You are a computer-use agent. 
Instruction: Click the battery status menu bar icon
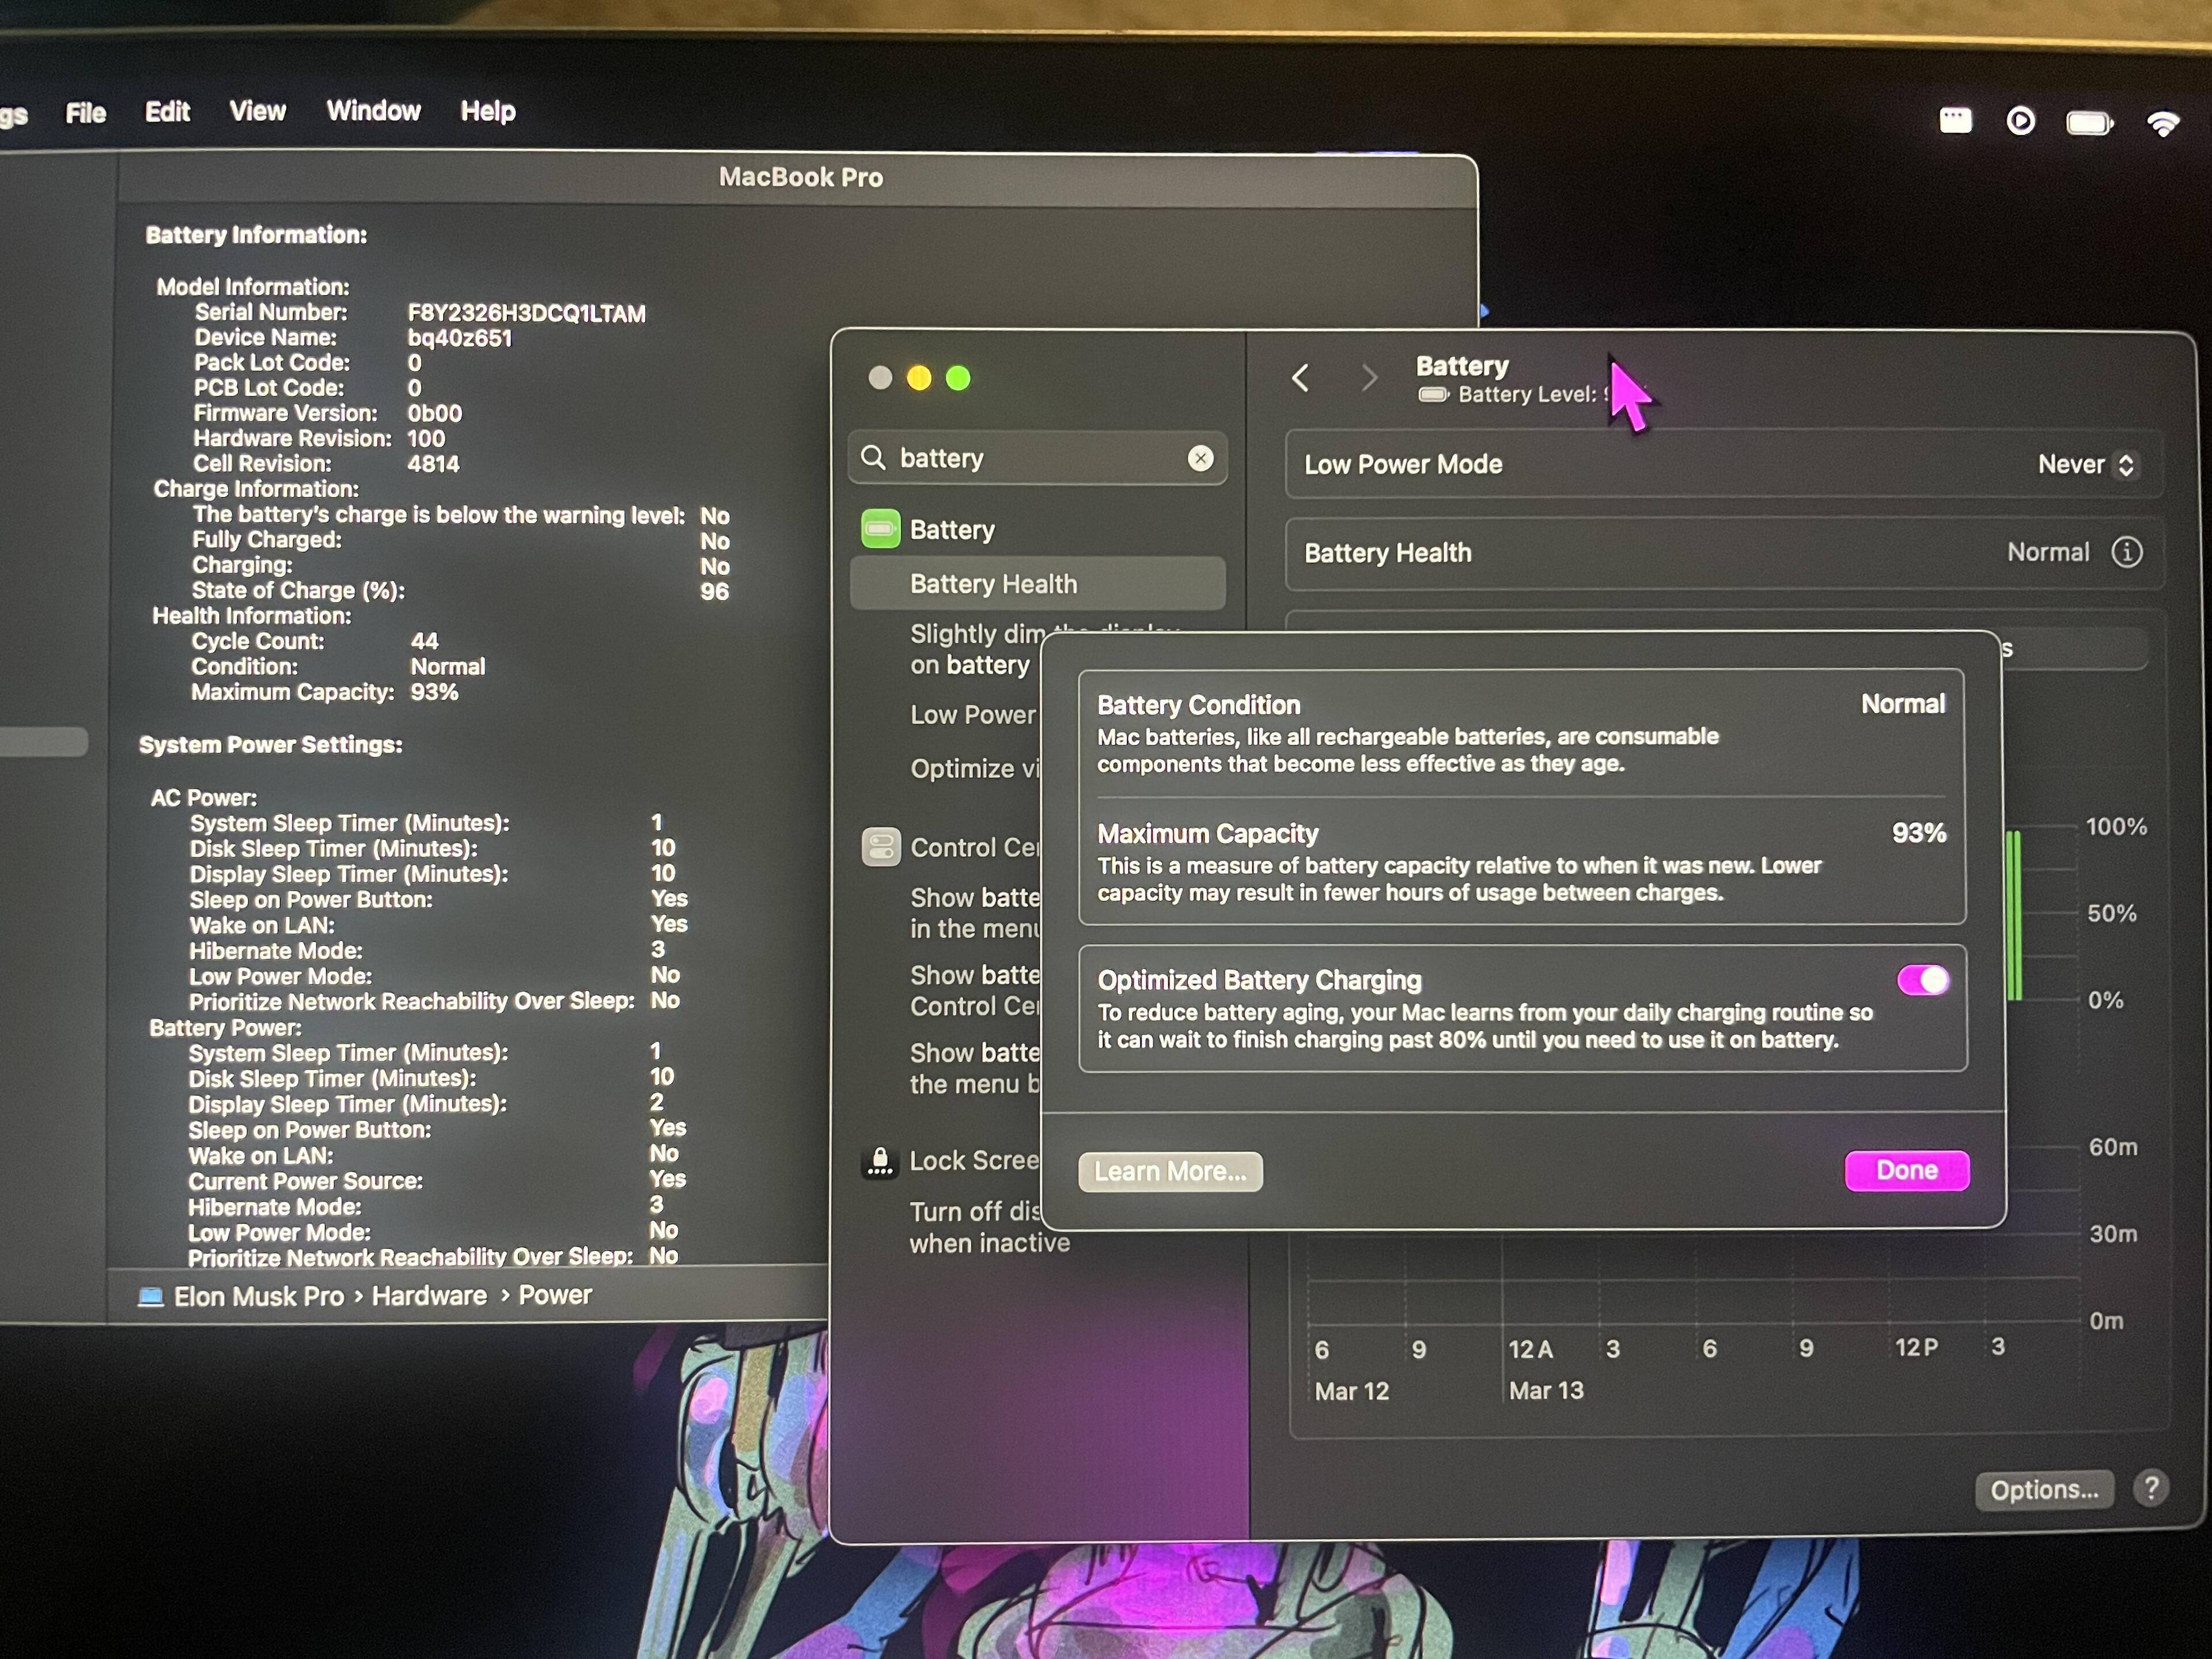click(x=2089, y=123)
